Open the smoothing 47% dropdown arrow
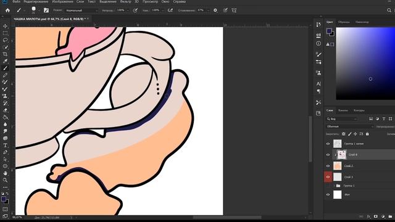 (208, 10)
